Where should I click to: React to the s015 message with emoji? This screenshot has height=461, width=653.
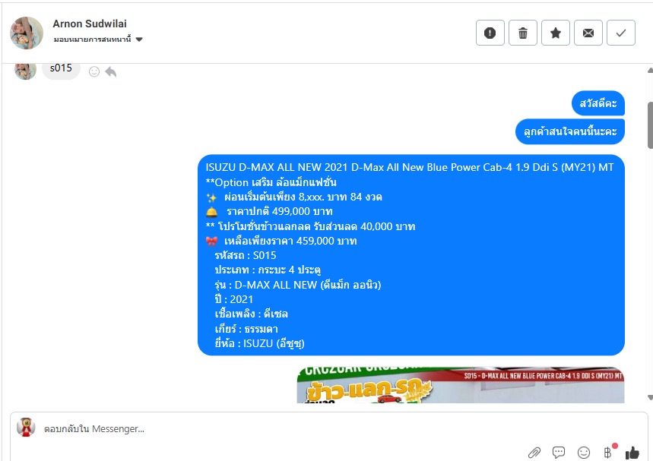pyautogui.click(x=94, y=72)
